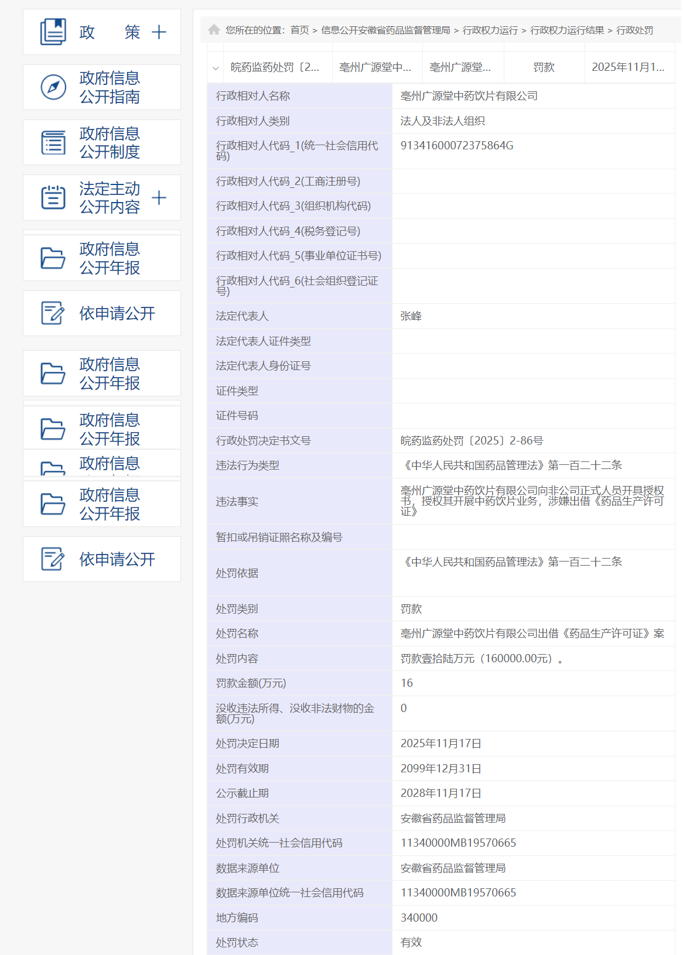Go to 首页 via the breadcrumb
The width and height of the screenshot is (683, 955).
(x=299, y=30)
